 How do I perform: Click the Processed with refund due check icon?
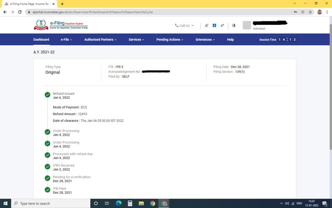pos(47,155)
